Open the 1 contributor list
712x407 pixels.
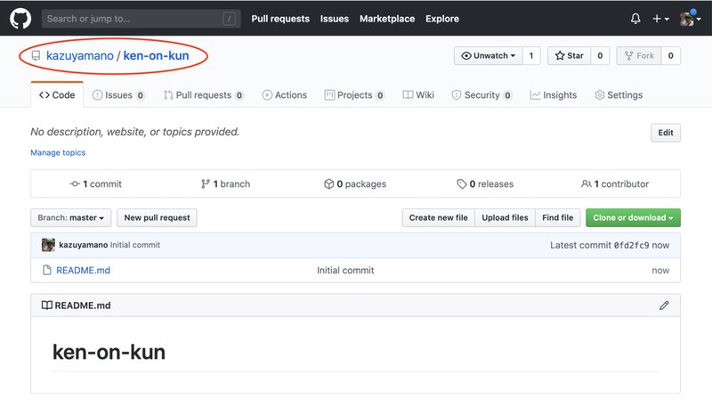(x=615, y=184)
